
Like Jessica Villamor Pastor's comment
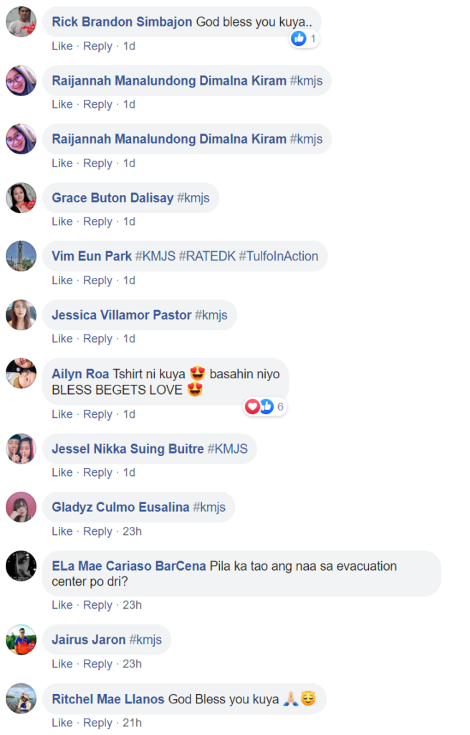(x=62, y=339)
